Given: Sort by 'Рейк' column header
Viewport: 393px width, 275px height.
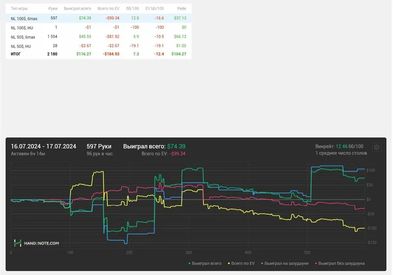Looking at the screenshot, I should click(x=182, y=8).
